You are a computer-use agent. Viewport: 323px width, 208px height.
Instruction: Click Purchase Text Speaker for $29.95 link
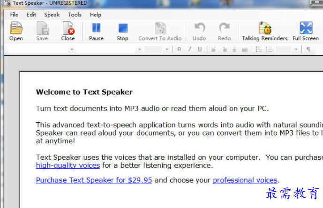tap(94, 180)
